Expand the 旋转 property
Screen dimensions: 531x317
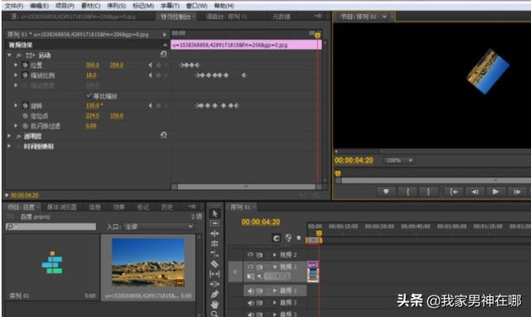[x=16, y=105]
